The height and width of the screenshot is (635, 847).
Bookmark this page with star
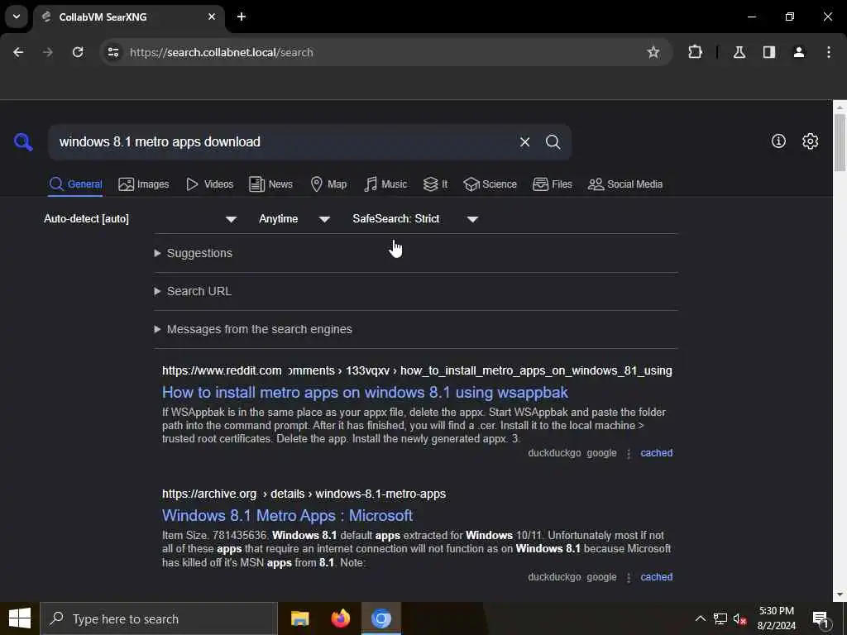(653, 52)
